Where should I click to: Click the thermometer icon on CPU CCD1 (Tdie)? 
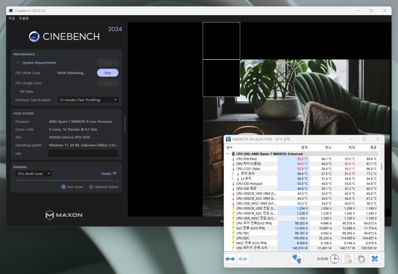coord(233,169)
